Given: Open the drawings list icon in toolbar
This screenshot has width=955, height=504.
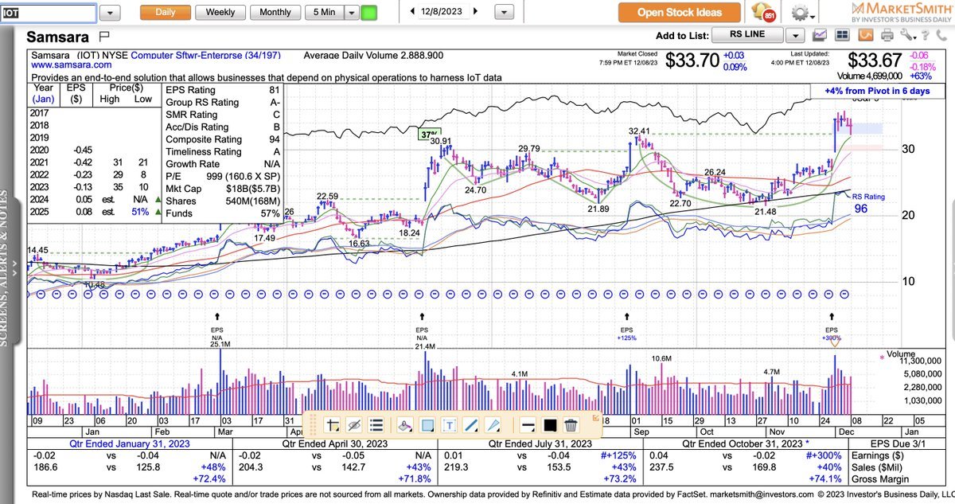Looking at the screenshot, I should [x=377, y=425].
